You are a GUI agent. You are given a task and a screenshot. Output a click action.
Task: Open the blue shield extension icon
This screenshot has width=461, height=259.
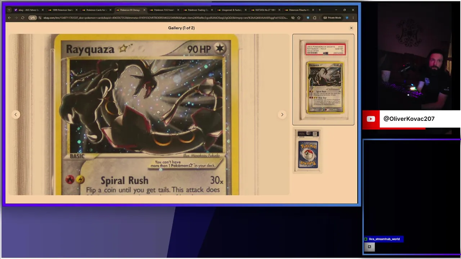[x=308, y=18]
